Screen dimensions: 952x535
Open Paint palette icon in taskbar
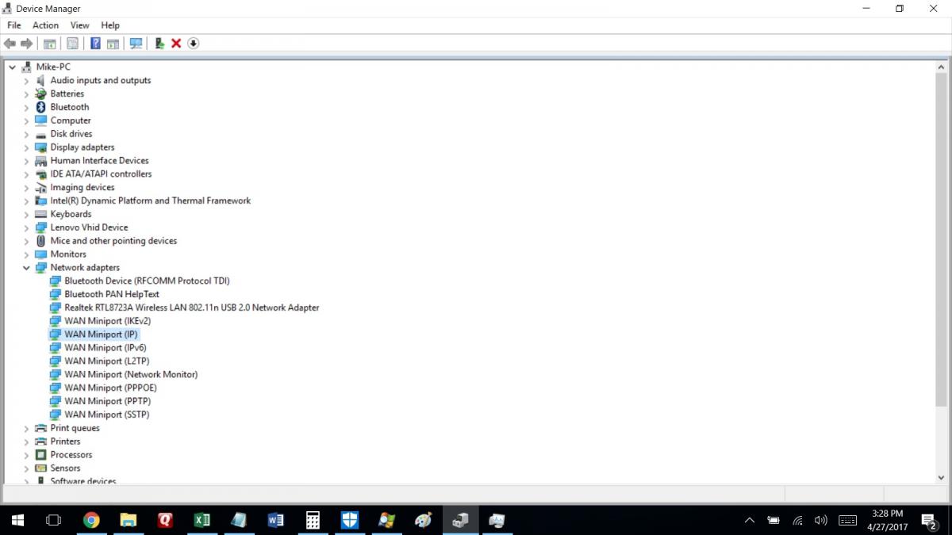click(x=424, y=521)
